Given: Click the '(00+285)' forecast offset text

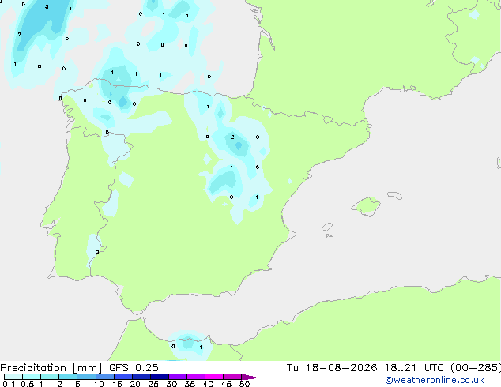Looking at the screenshot, I should pyautogui.click(x=476, y=368).
